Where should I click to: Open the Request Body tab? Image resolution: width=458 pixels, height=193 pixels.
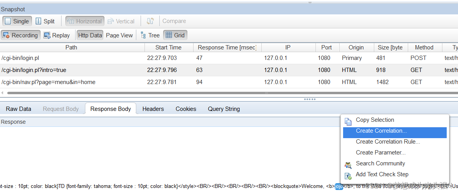coord(61,109)
